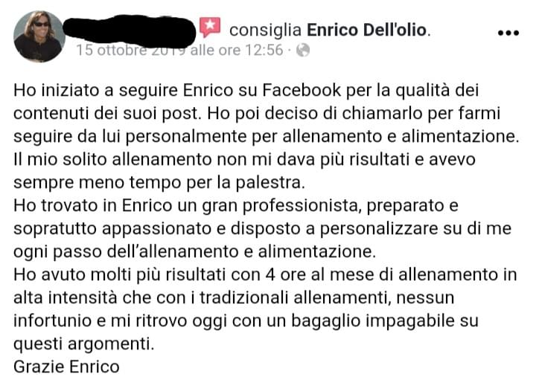
Task: Click the red recommendation star badge
Action: [210, 27]
